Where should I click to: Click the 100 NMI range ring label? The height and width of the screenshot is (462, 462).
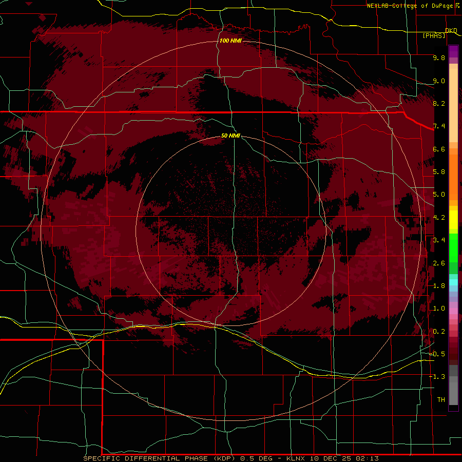pos(230,41)
